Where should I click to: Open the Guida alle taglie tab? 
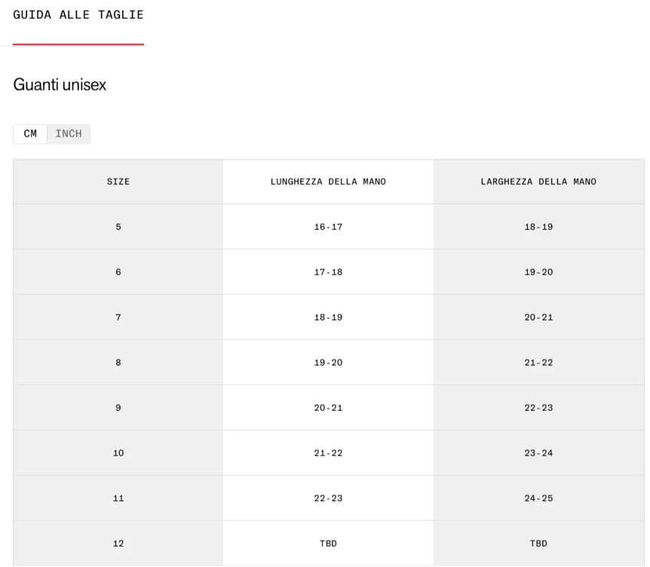[x=78, y=15]
